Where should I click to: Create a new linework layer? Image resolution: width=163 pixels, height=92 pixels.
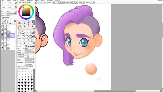pyautogui.click(x=5, y=21)
